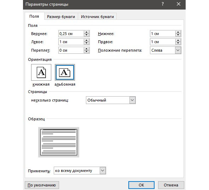Decrease the Переплет value with down arrow
Screen dimensions: 209x190
click(x=87, y=52)
